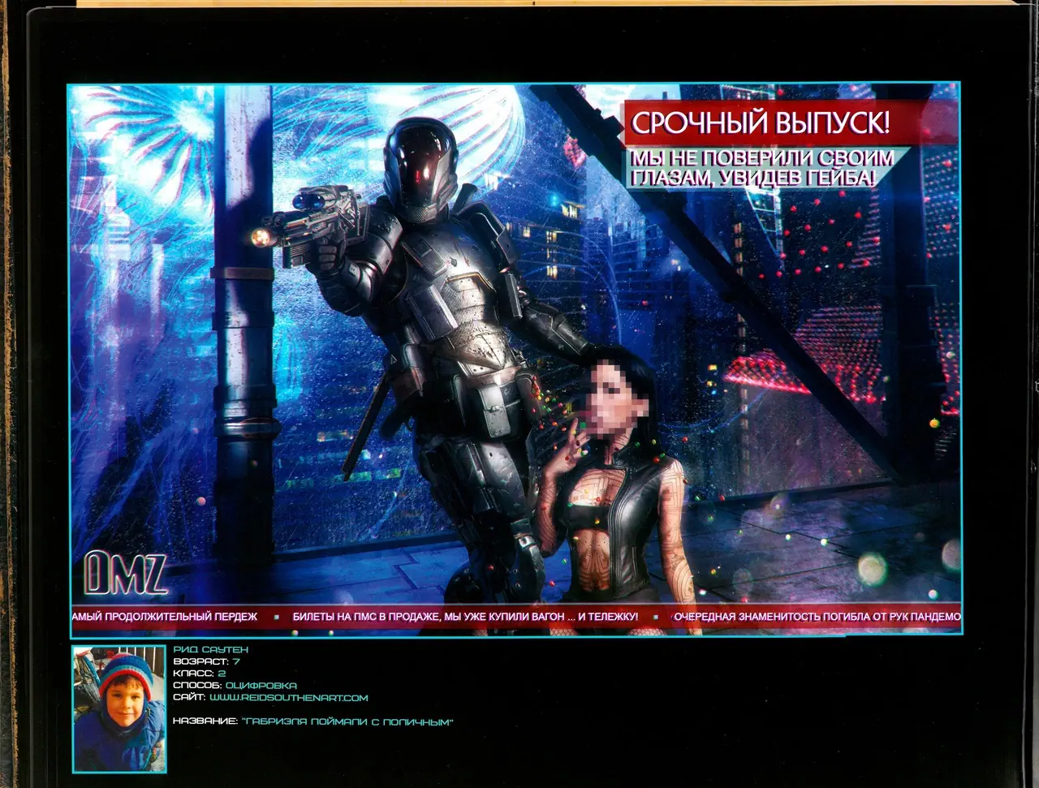Open the child portrait photo thumbnail
1039x788 pixels.
click(x=119, y=709)
